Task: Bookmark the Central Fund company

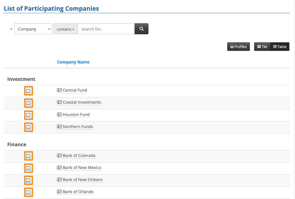Action: (x=29, y=91)
